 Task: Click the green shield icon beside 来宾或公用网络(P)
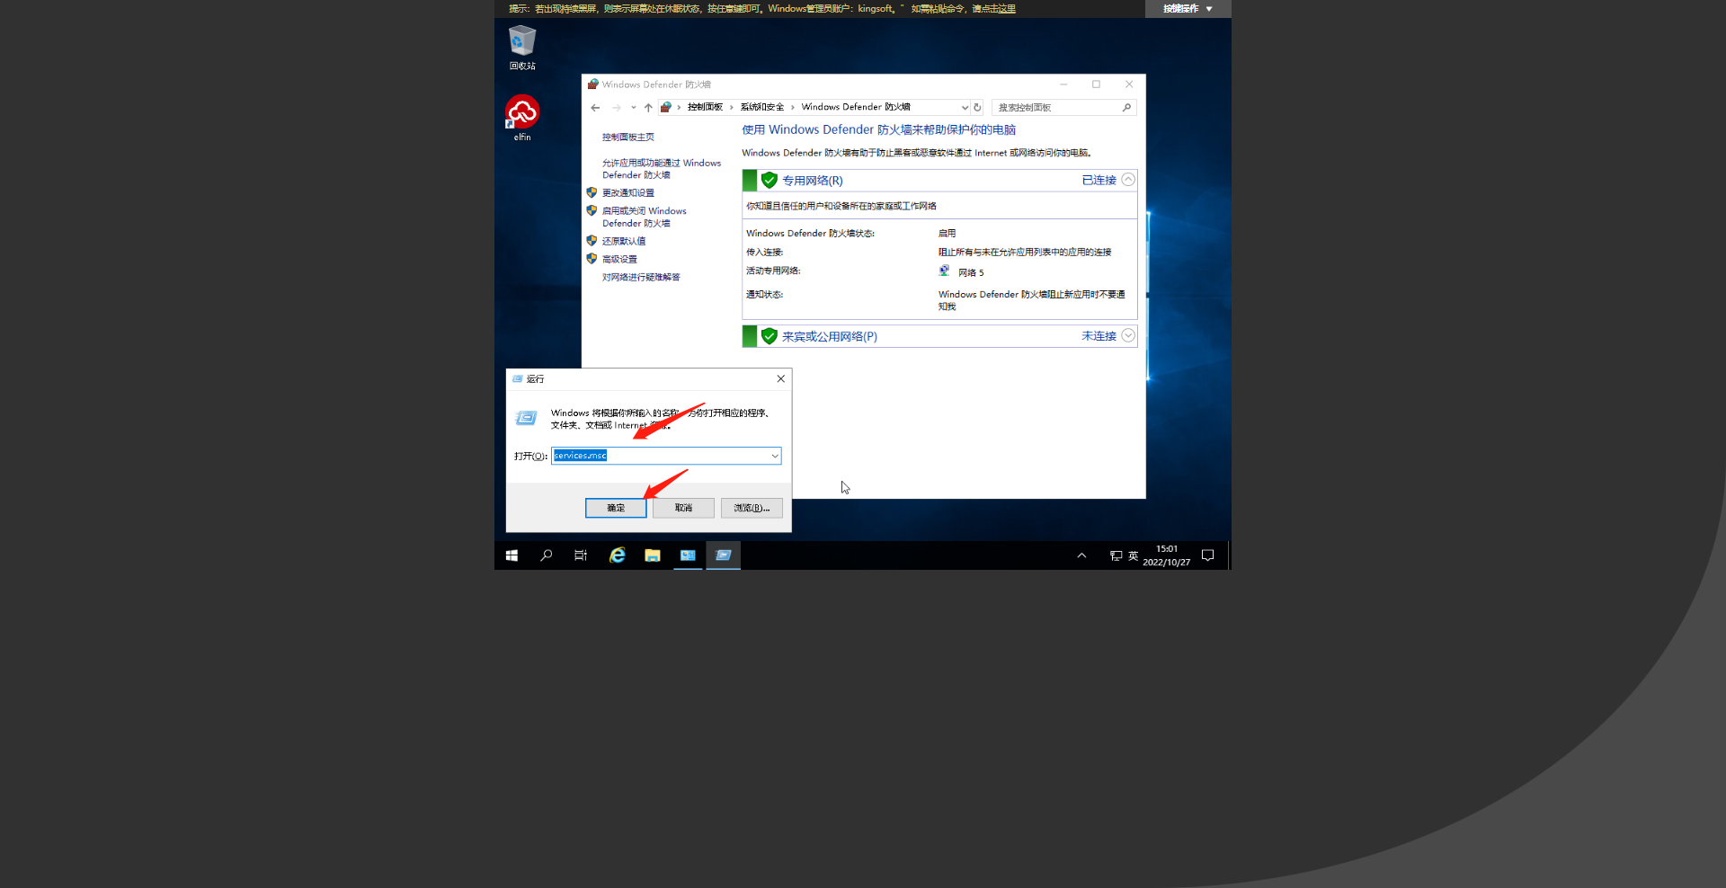coord(769,336)
